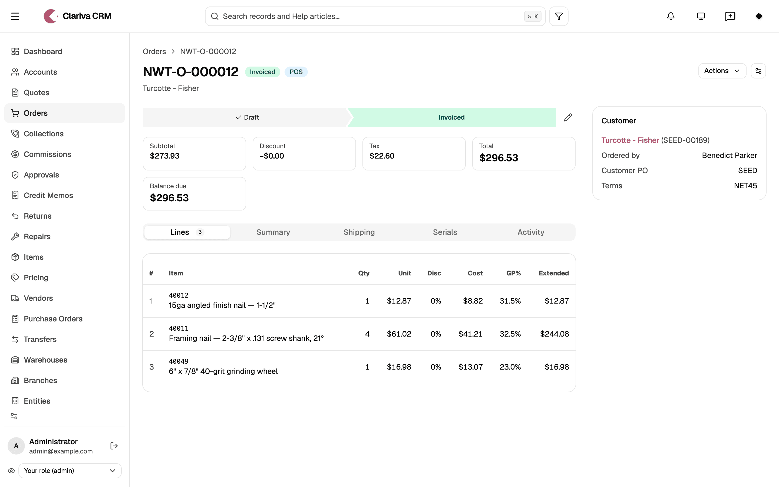Click the GP% column header
The width and height of the screenshot is (779, 487).
[x=513, y=273]
